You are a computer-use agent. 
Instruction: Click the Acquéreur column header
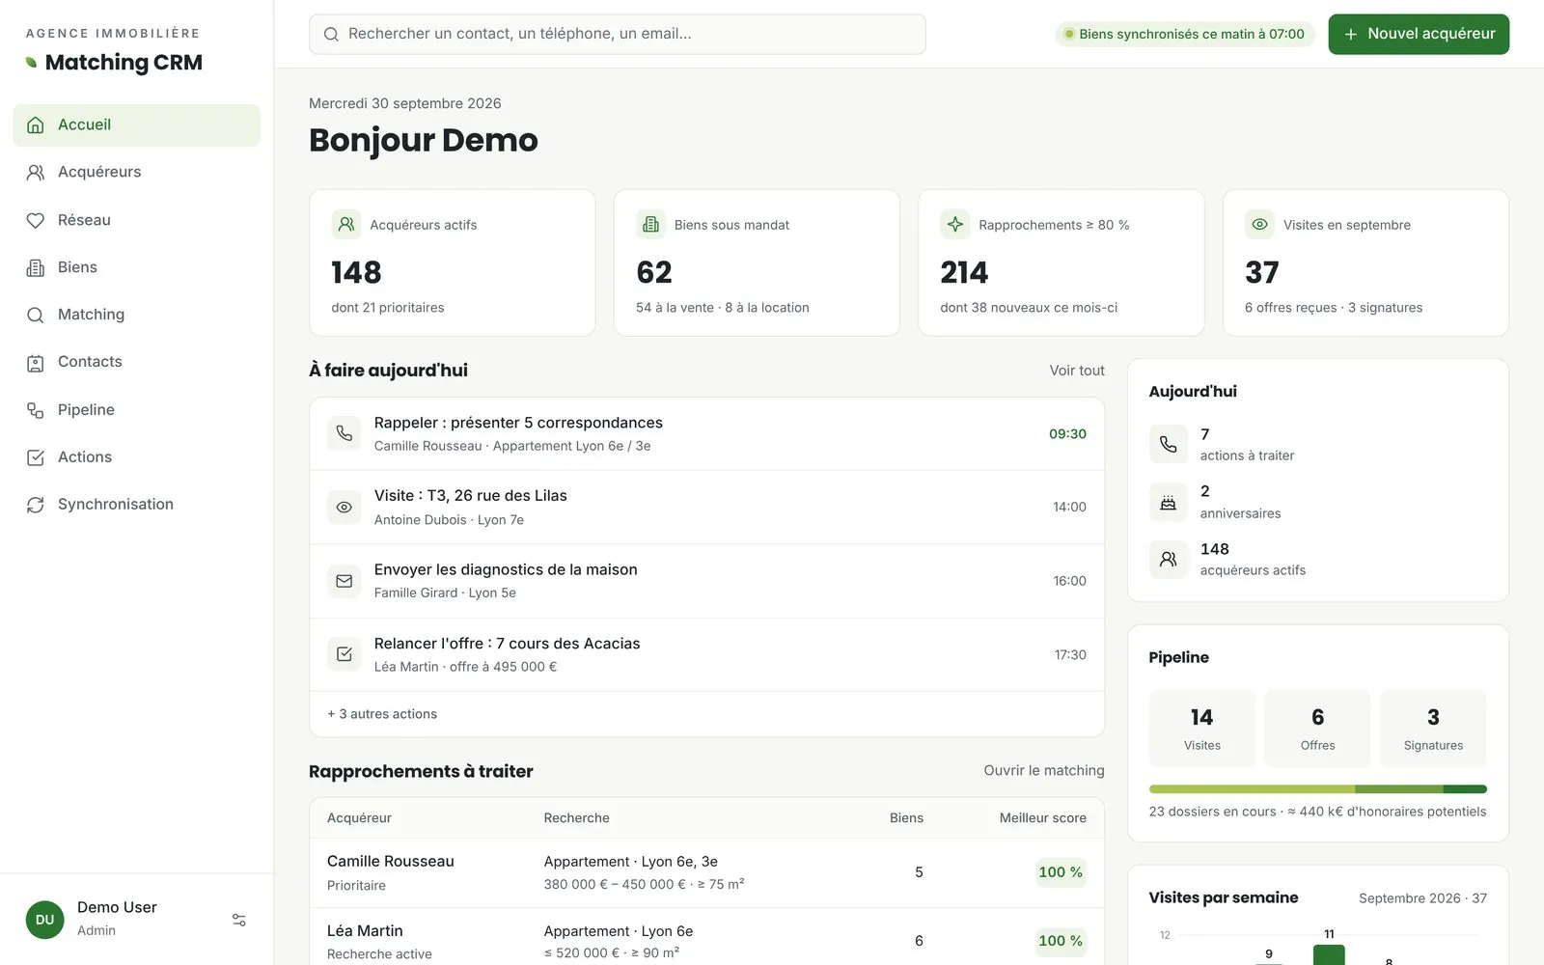(x=359, y=818)
